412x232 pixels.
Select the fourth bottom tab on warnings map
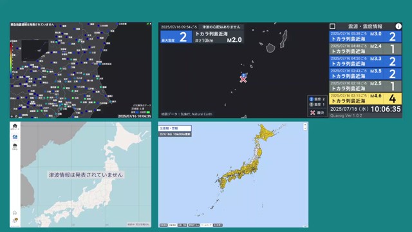click(194, 225)
